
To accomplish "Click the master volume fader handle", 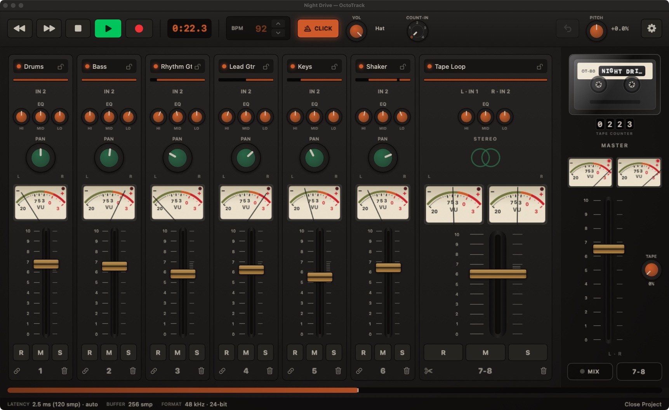I will [608, 249].
